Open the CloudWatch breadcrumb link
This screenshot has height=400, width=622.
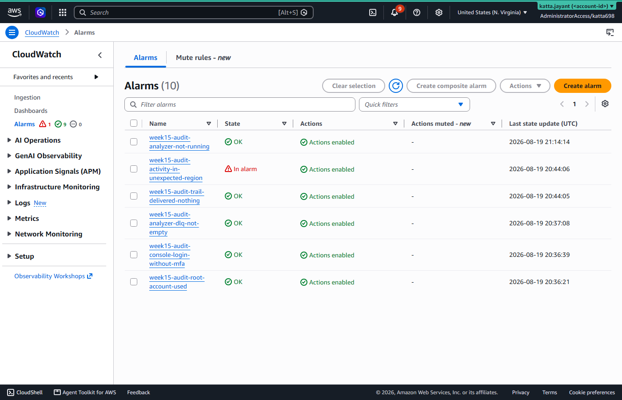pos(42,32)
